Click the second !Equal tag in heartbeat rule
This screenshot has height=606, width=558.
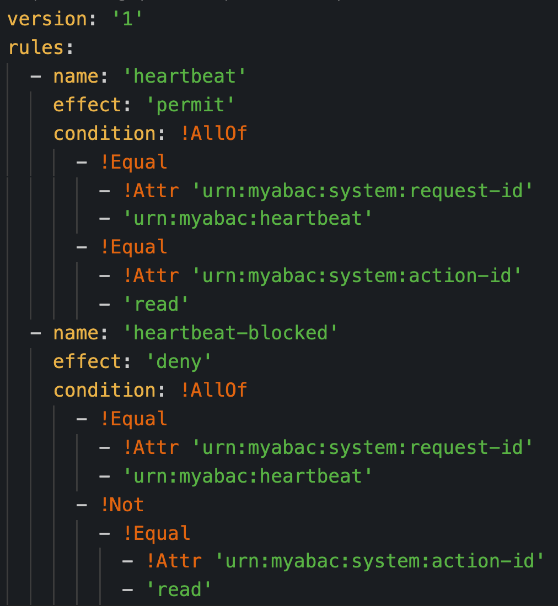pos(133,247)
